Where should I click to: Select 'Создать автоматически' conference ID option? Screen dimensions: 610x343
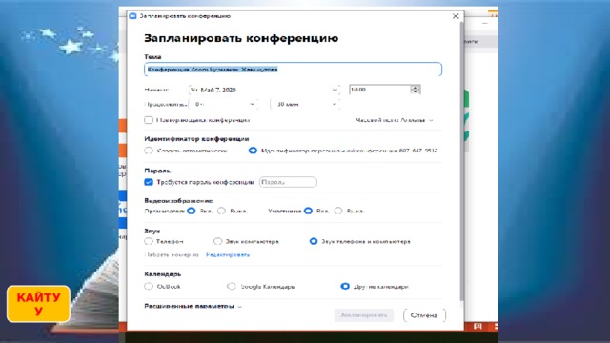coord(149,151)
